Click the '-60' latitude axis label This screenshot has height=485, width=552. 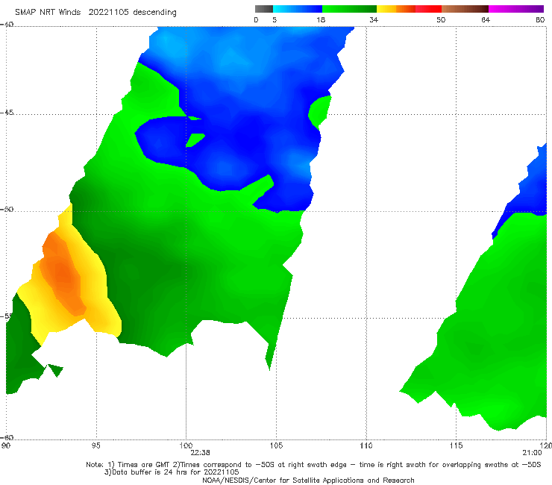7,437
